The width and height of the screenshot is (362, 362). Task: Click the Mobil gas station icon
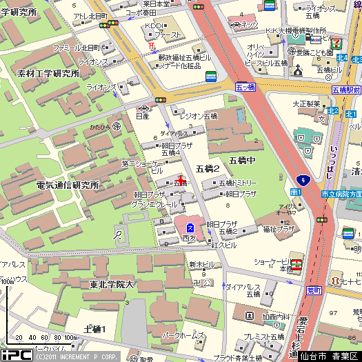click(x=315, y=40)
